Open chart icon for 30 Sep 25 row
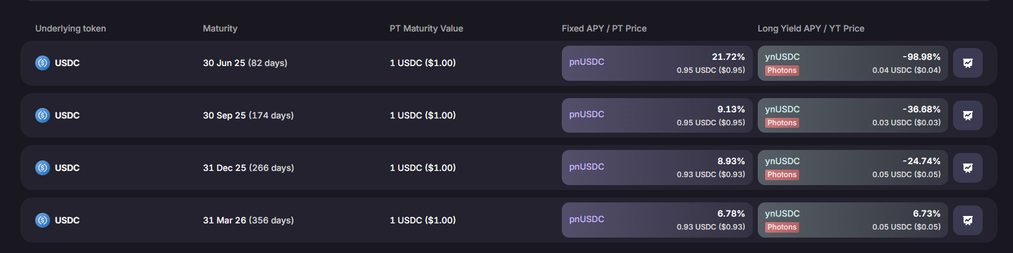 968,115
